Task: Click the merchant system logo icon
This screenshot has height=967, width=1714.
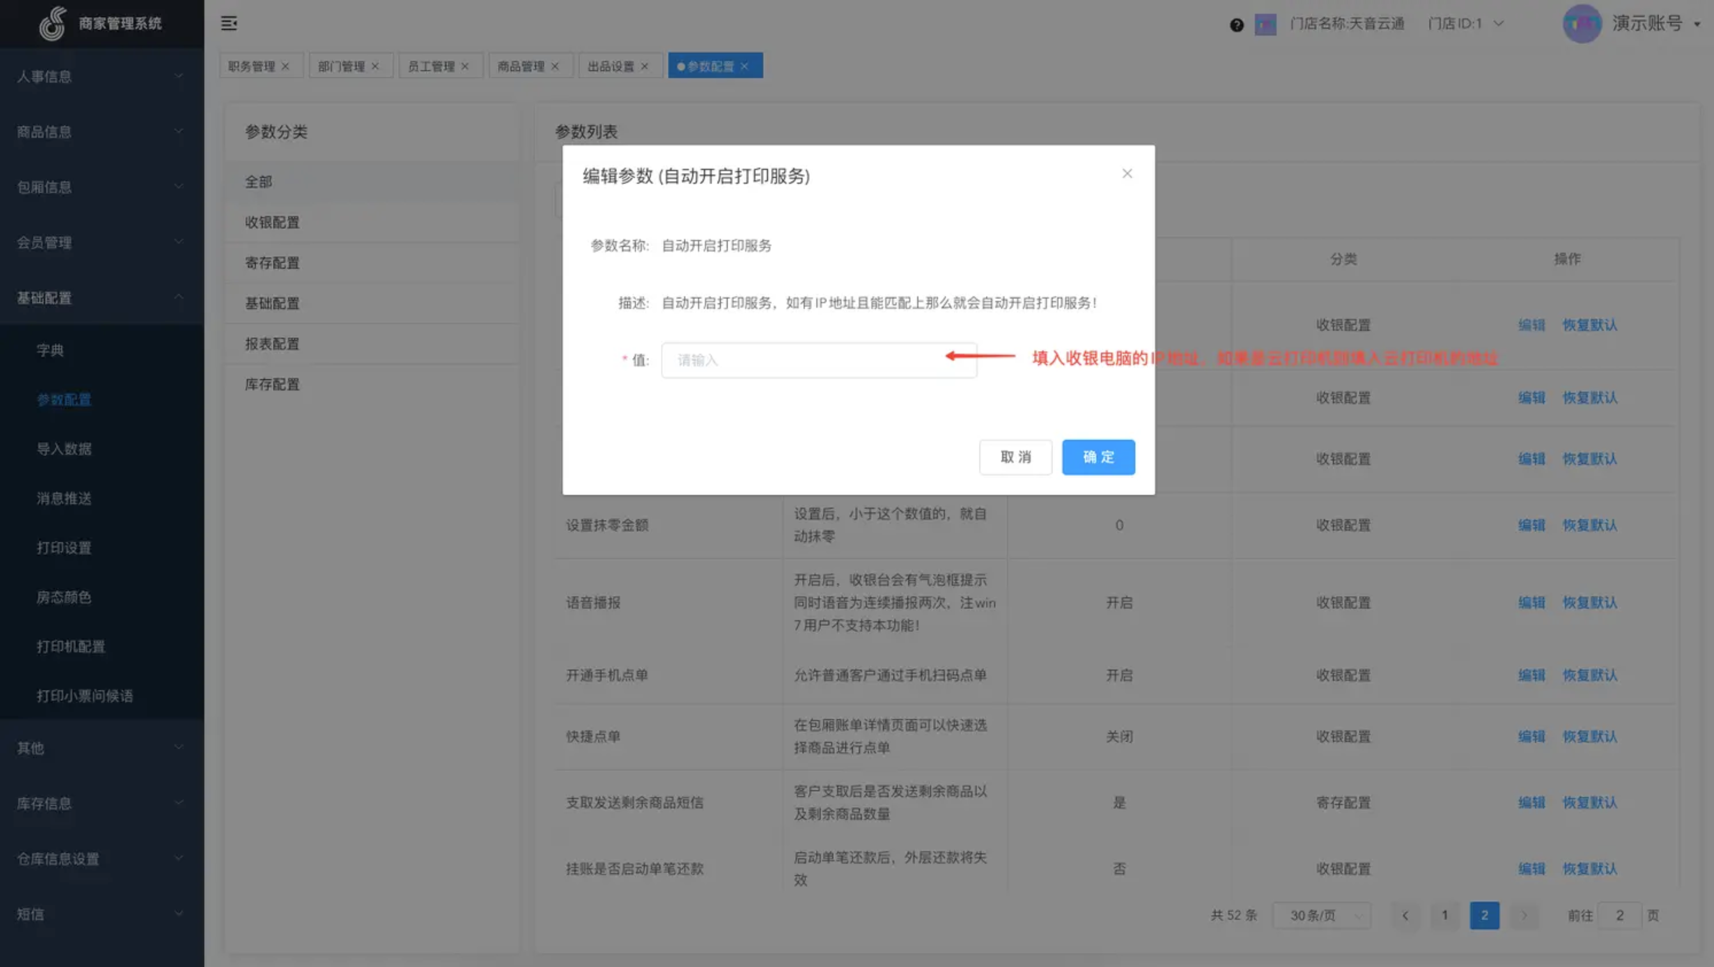Action: coord(52,23)
